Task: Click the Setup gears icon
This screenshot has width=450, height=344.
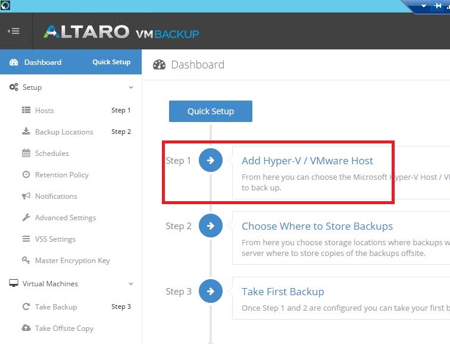Action: point(14,87)
